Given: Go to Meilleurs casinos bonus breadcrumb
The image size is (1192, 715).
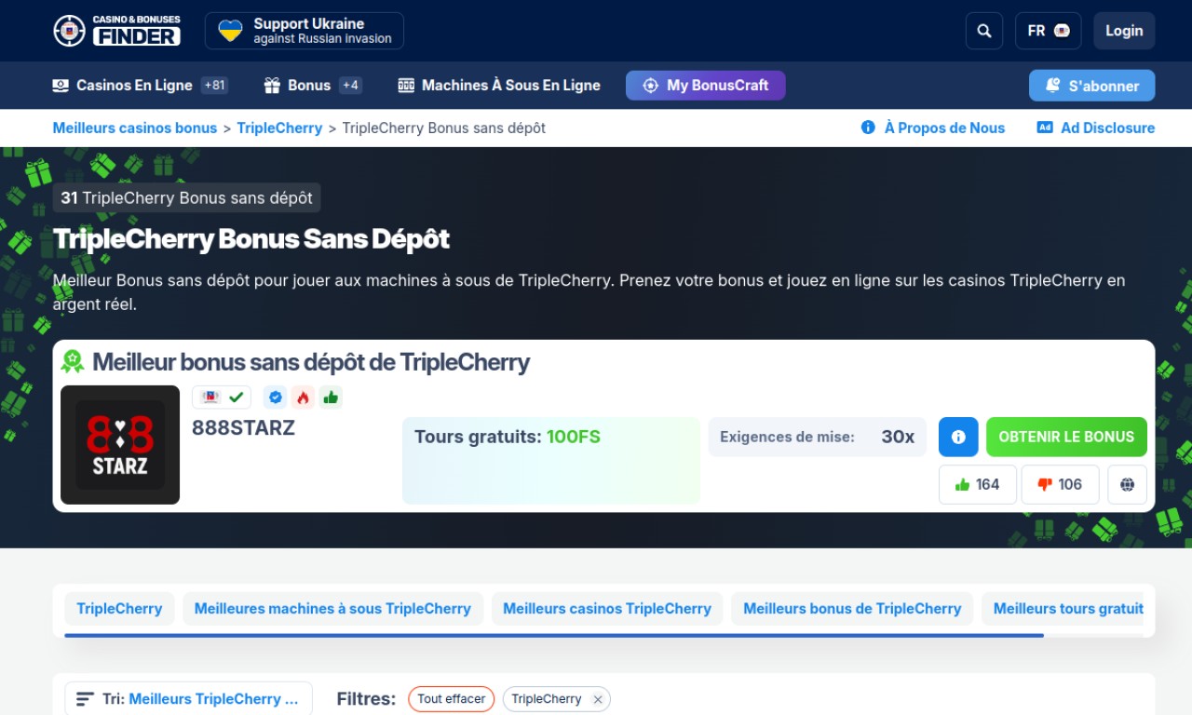Looking at the screenshot, I should click(135, 128).
